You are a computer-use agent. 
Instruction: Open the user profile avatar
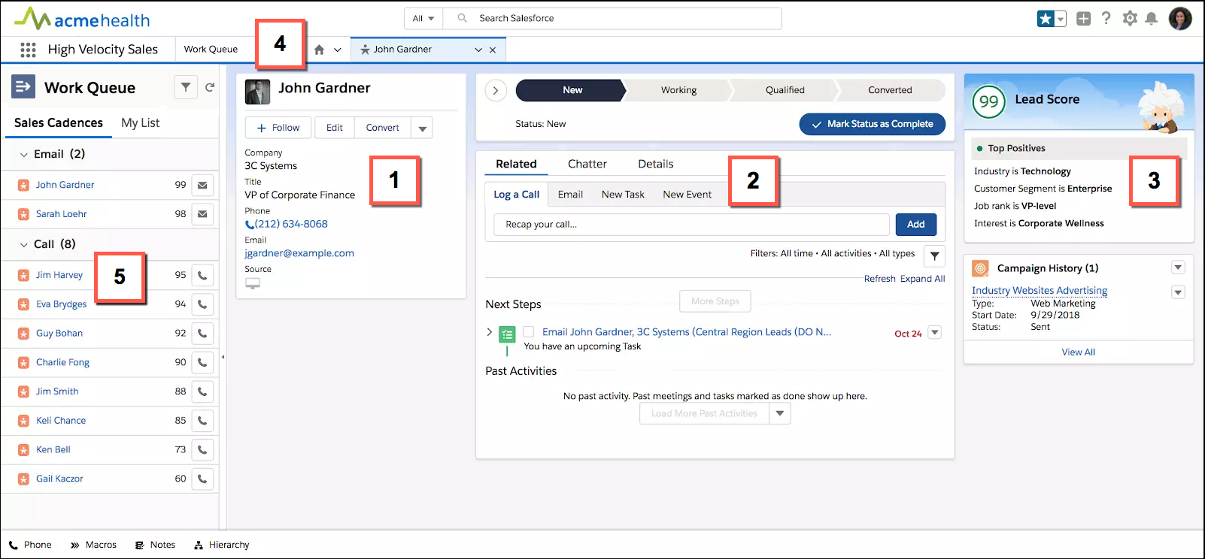click(x=1180, y=19)
